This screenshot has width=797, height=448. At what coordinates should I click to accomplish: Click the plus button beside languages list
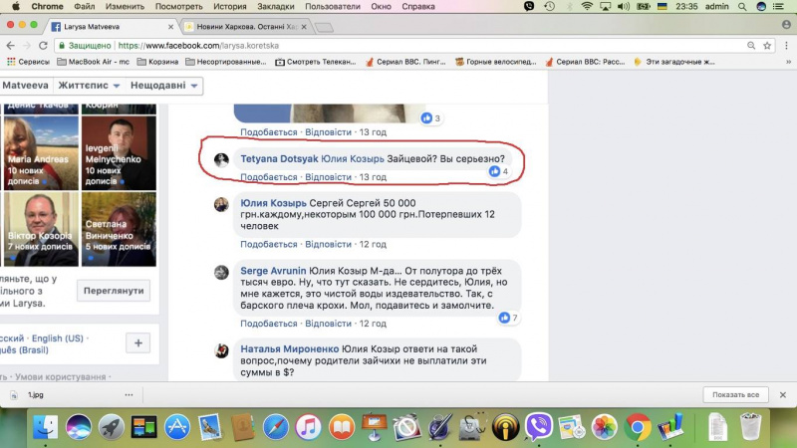tap(139, 343)
